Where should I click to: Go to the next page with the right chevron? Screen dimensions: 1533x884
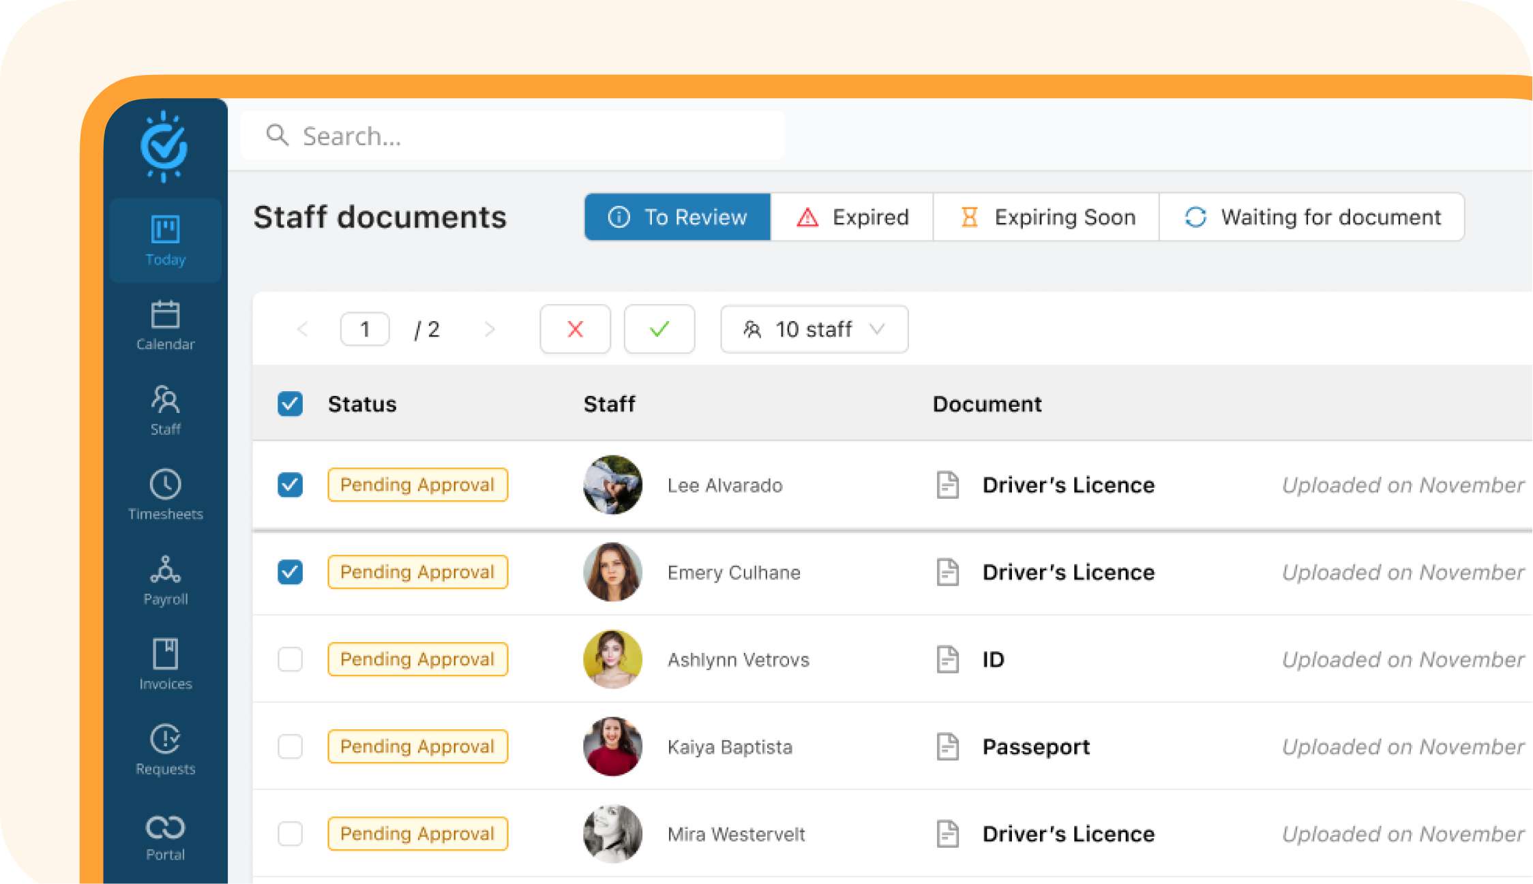[x=490, y=329]
